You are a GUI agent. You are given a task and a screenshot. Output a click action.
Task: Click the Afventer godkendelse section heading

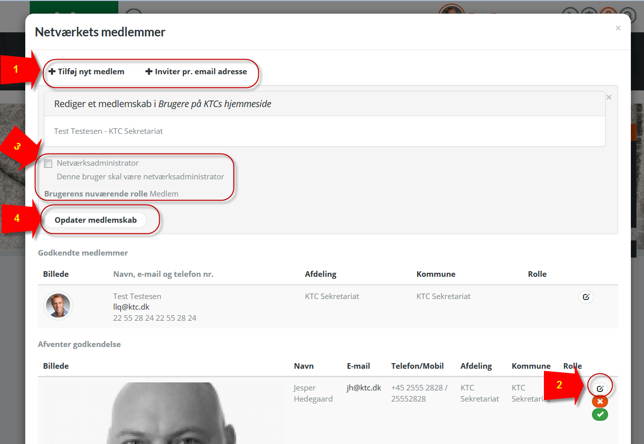(79, 344)
